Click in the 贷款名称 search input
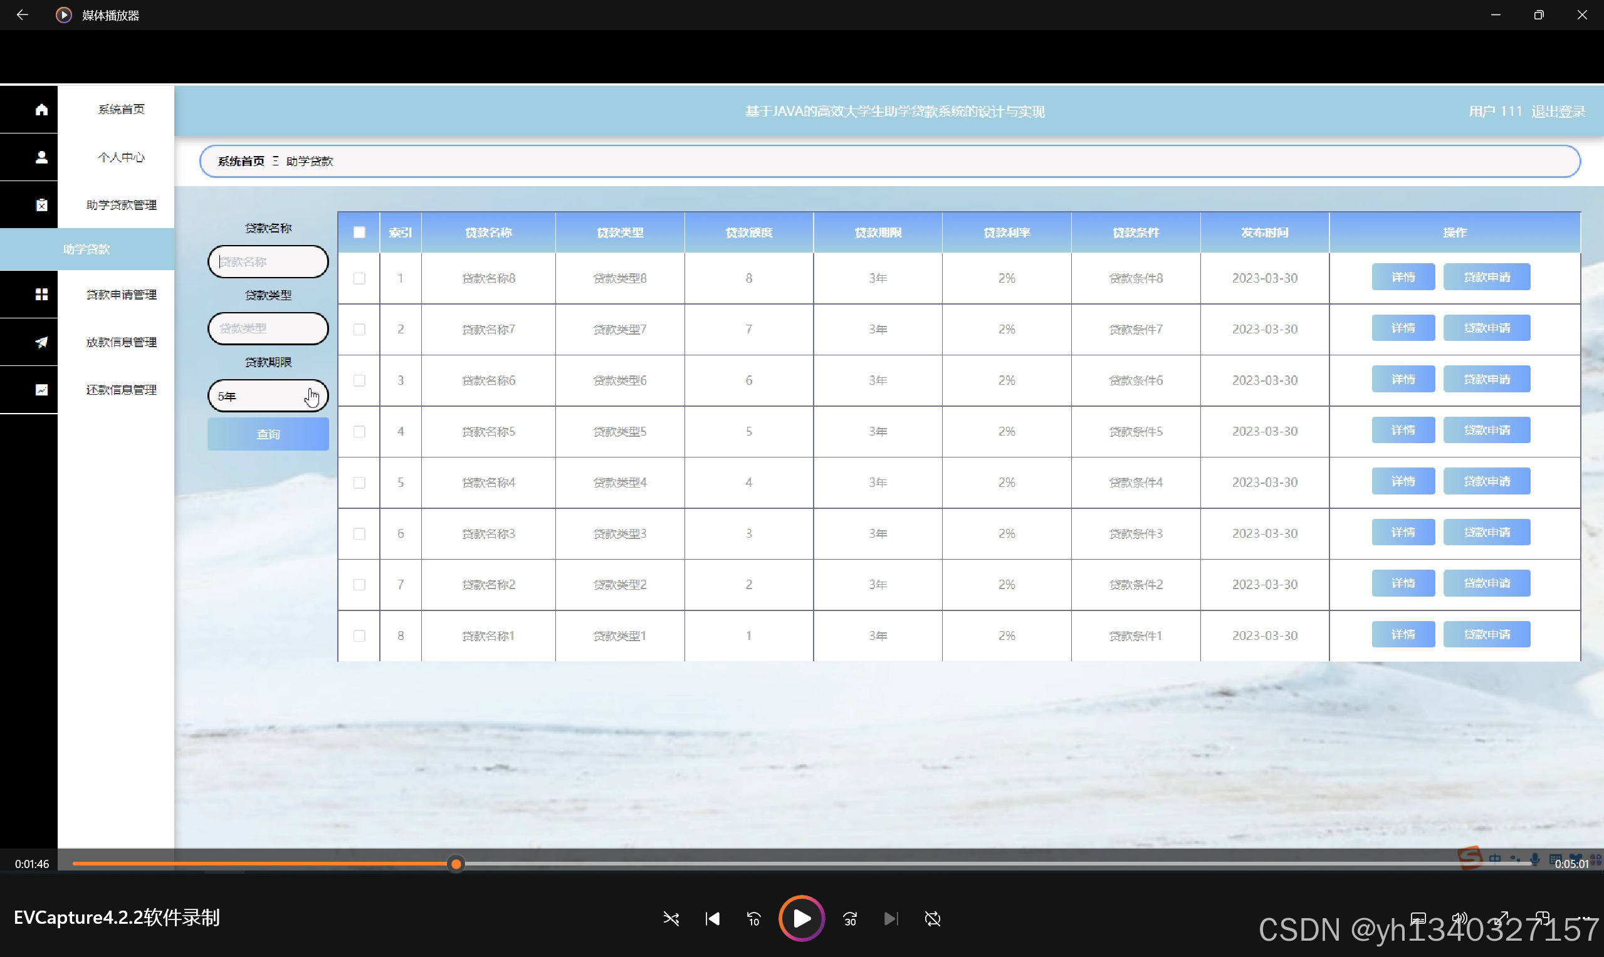 pyautogui.click(x=268, y=262)
